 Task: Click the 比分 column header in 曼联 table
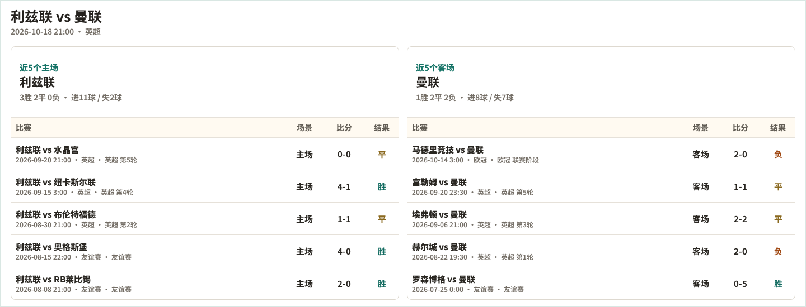coord(741,128)
